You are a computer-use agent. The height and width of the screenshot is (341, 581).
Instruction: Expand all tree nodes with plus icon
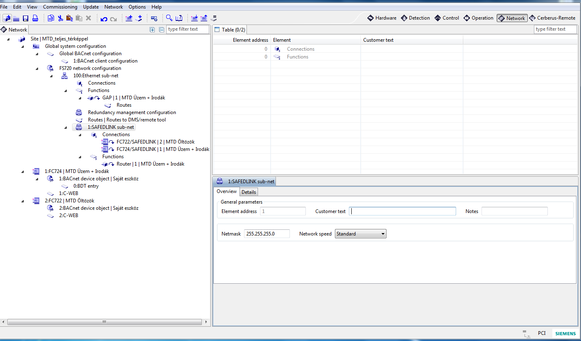152,29
